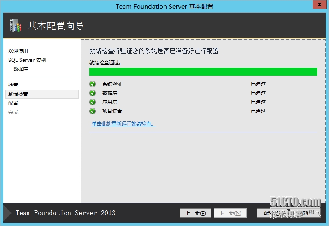Image resolution: width=329 pixels, height=226 pixels.
Task: Click the 项目集合 check row label
Action: pyautogui.click(x=112, y=111)
